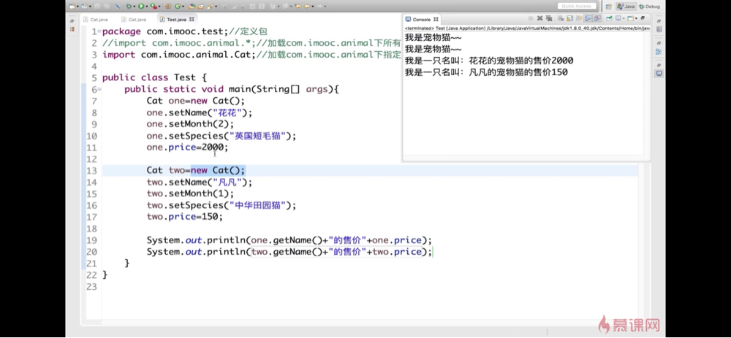Expand the New Java Class dropdown arrow
Viewport: 731px width, 338px height.
[x=183, y=7]
